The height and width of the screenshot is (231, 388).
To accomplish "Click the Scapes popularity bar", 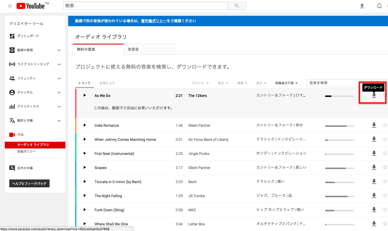I will point(340,168).
